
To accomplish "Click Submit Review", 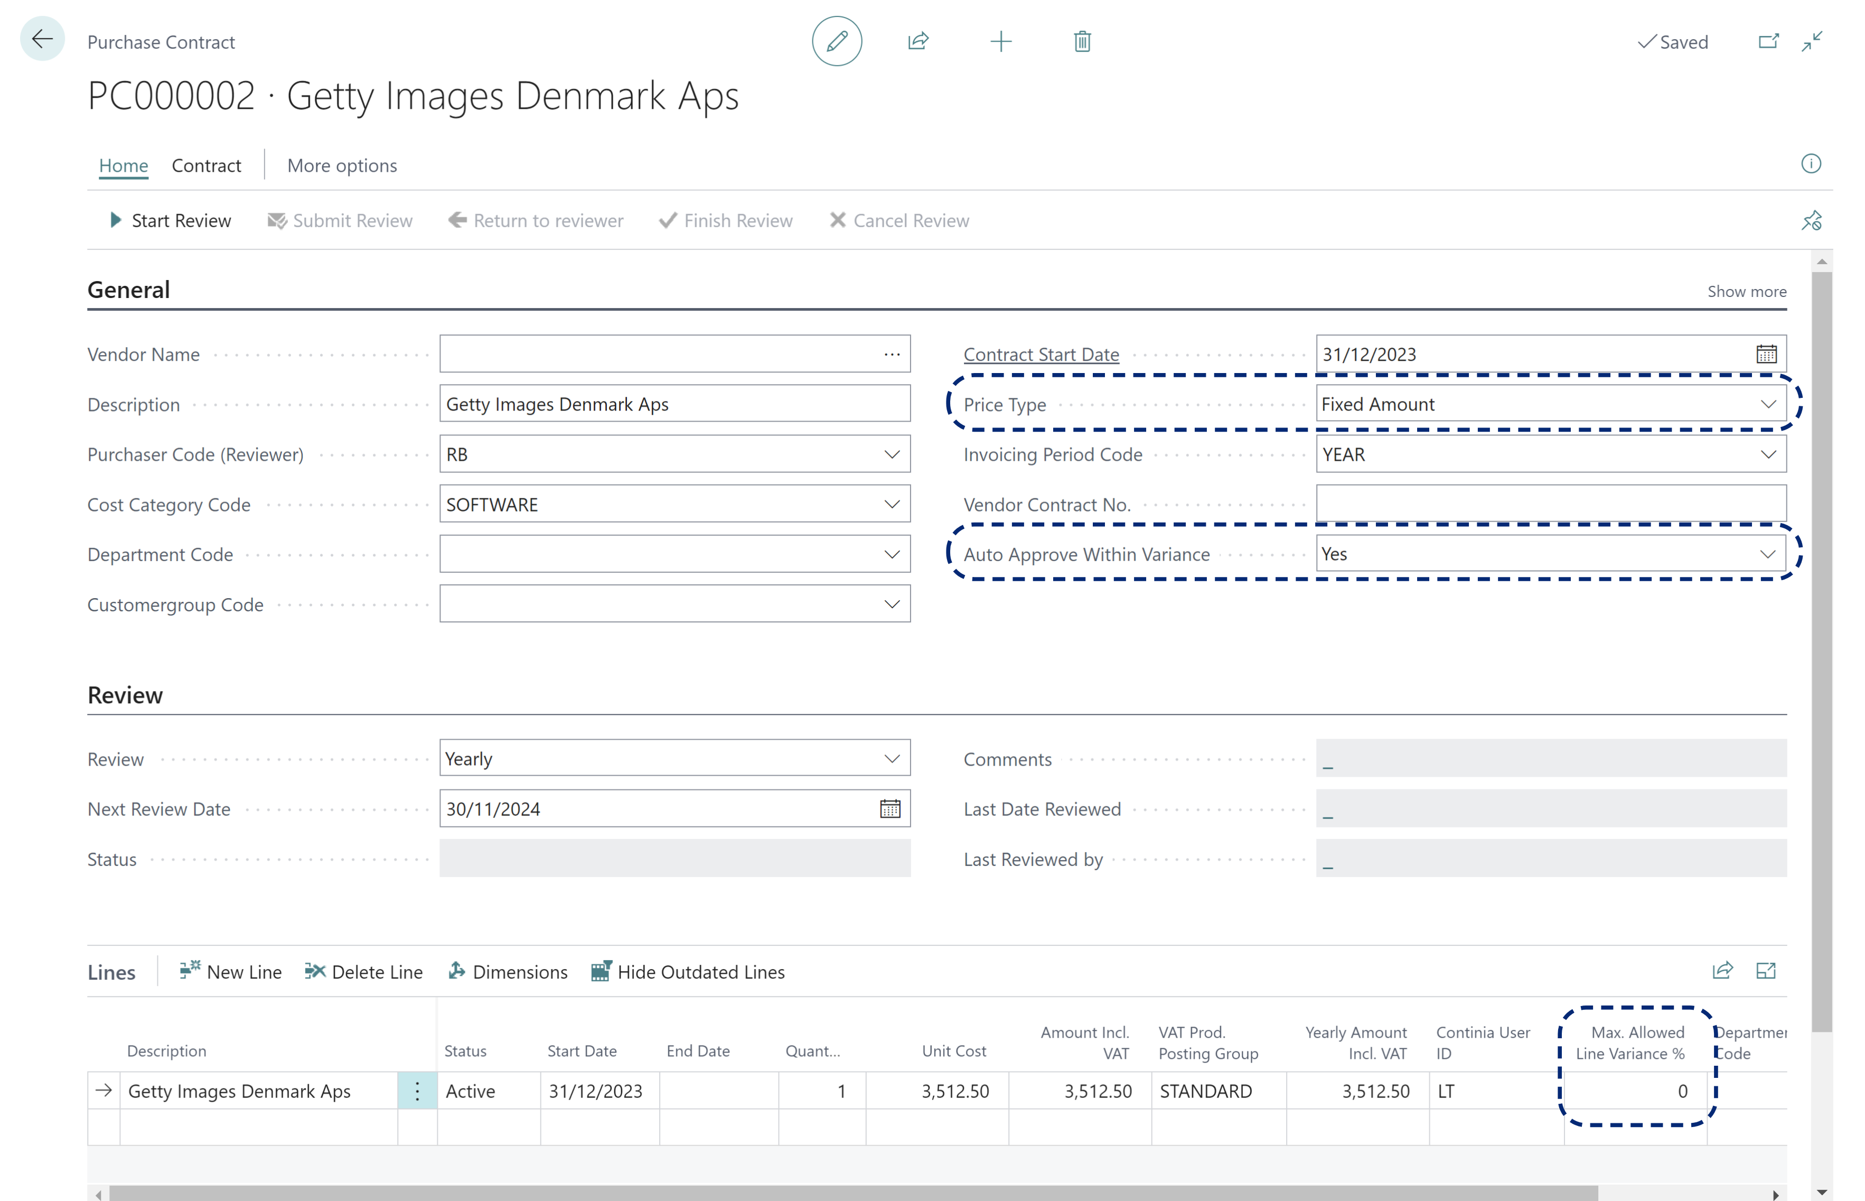I will [340, 221].
